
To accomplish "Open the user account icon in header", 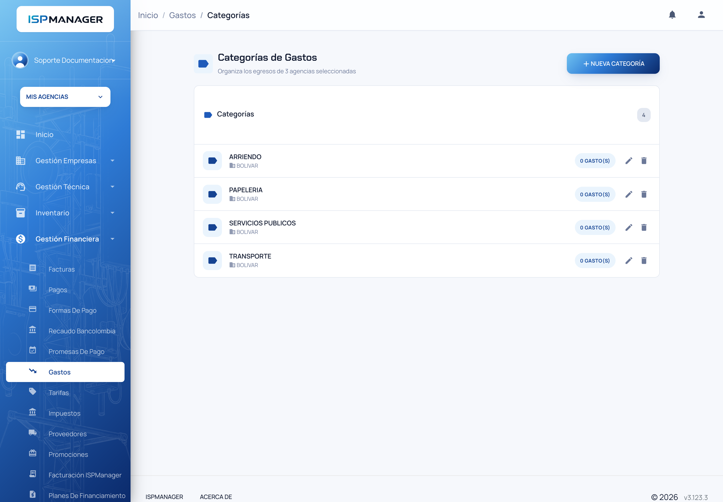I will coord(701,15).
